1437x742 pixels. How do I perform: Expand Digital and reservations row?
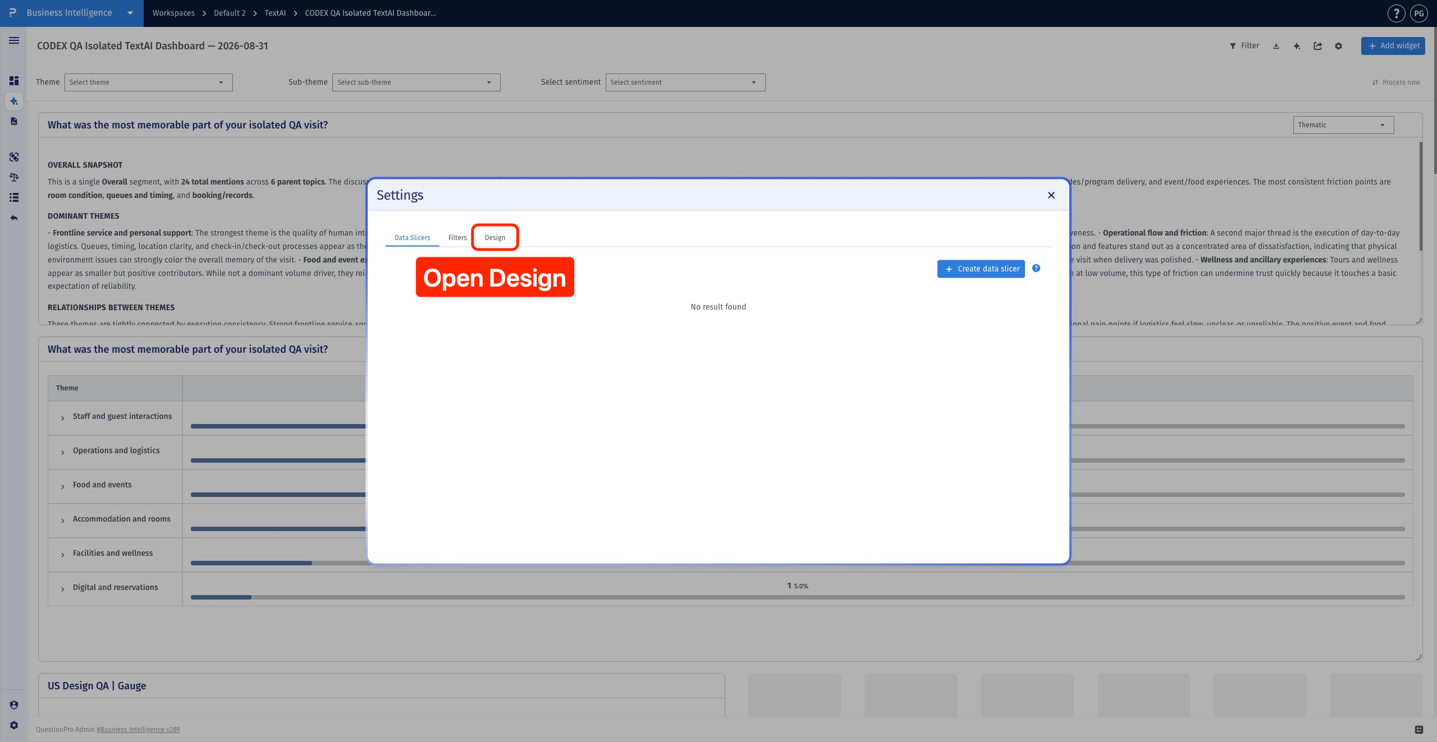point(62,589)
